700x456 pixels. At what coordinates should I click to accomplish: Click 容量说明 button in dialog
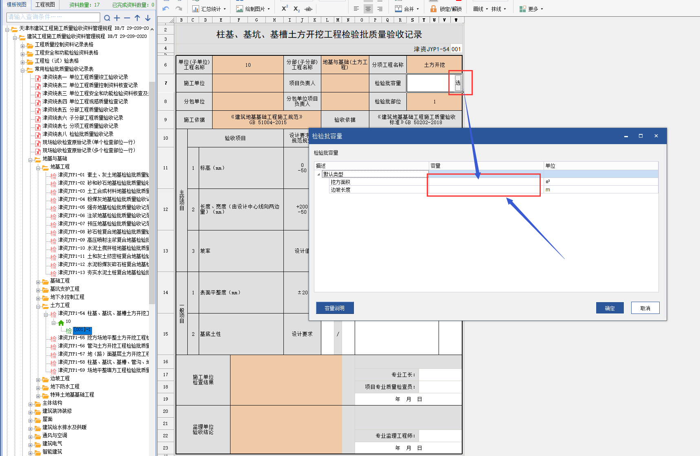point(335,308)
